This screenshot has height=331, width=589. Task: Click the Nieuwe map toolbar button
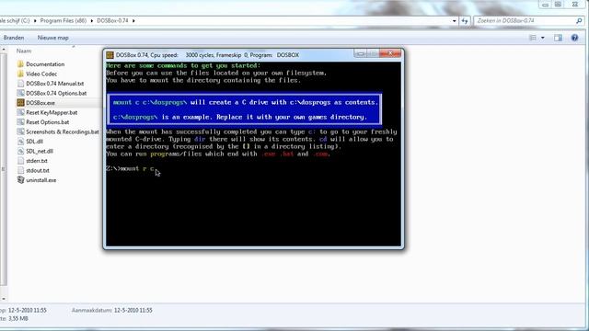(x=53, y=38)
